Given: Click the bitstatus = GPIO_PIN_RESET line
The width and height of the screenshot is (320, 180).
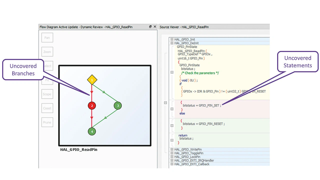Looking at the screenshot, I should [203, 124].
